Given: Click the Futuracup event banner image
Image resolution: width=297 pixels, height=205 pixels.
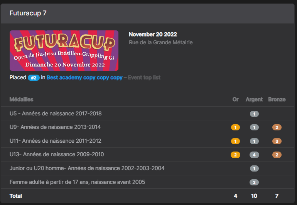Looking at the screenshot, I should point(64,50).
